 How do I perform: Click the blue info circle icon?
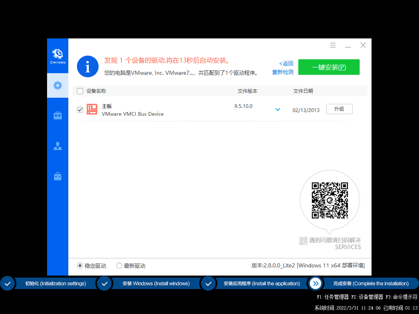tap(88, 67)
